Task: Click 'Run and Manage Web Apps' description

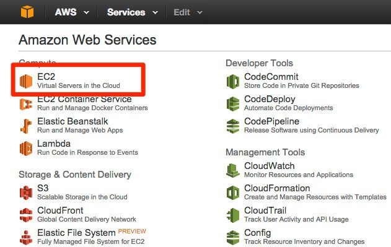Action: pos(80,130)
